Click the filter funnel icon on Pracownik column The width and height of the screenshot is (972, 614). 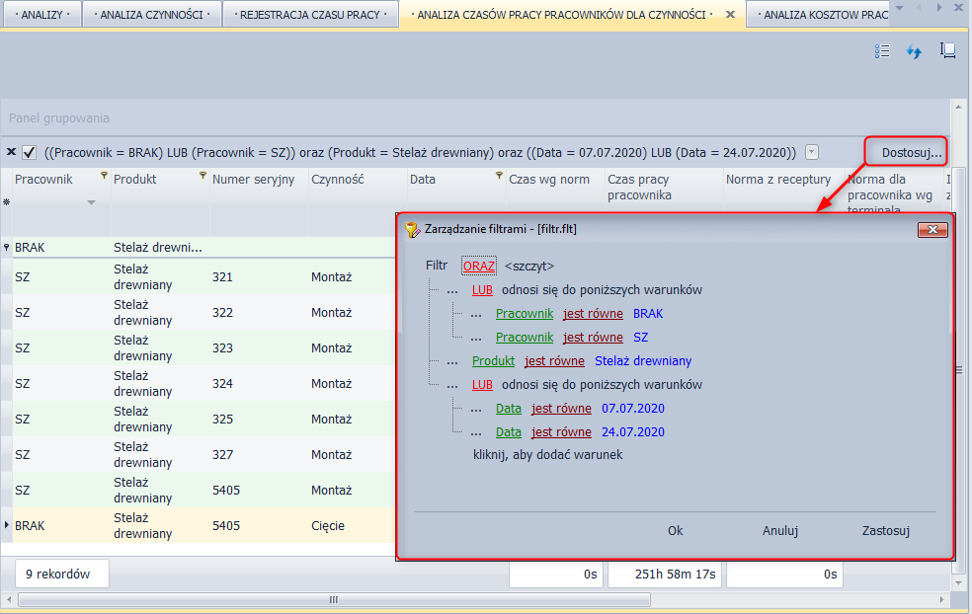pyautogui.click(x=104, y=176)
